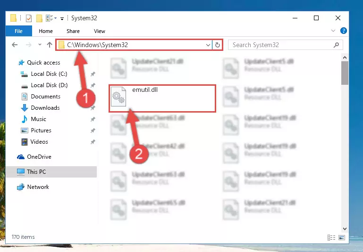The image size is (363, 252).
Task: Open the File tab
Action: click(x=18, y=31)
